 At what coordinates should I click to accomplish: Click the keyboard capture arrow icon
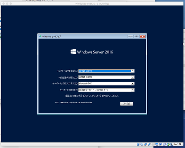point(172,144)
